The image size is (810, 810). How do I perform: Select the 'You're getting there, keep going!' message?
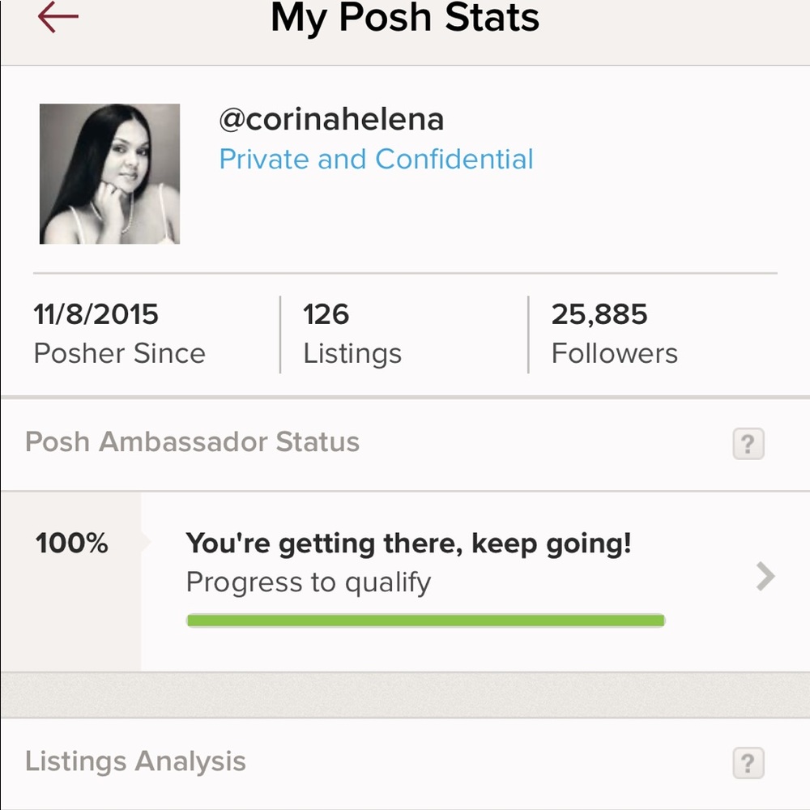pyautogui.click(x=410, y=543)
